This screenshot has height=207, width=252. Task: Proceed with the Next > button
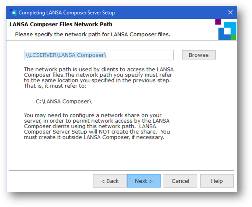tap(143, 181)
